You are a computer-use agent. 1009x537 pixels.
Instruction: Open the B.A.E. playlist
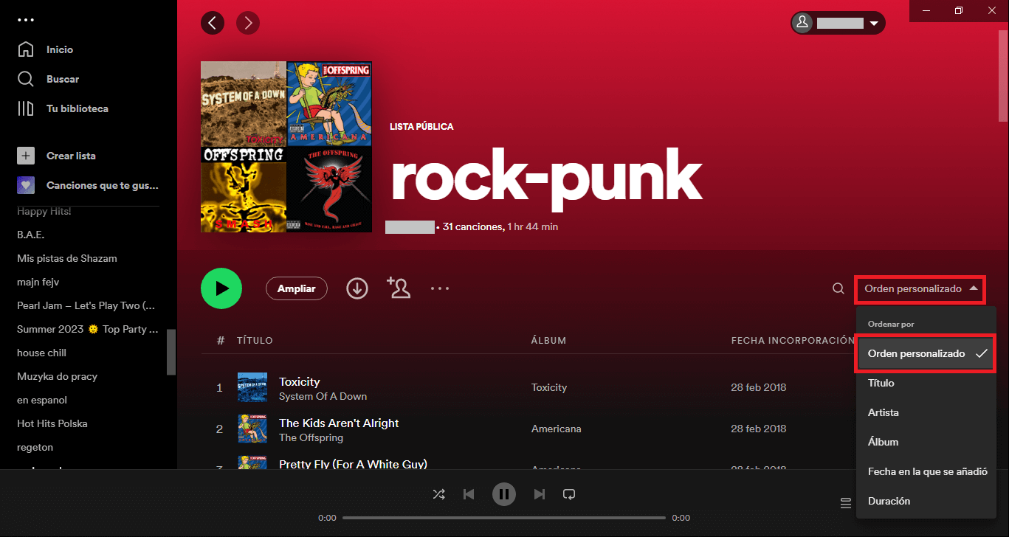click(x=31, y=235)
